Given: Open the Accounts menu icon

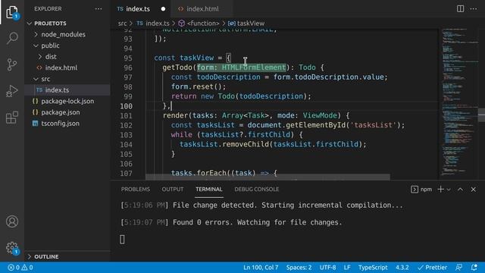Looking at the screenshot, I should [12, 221].
